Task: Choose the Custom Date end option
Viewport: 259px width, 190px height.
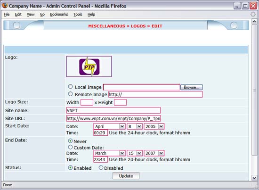Action: 70,147
